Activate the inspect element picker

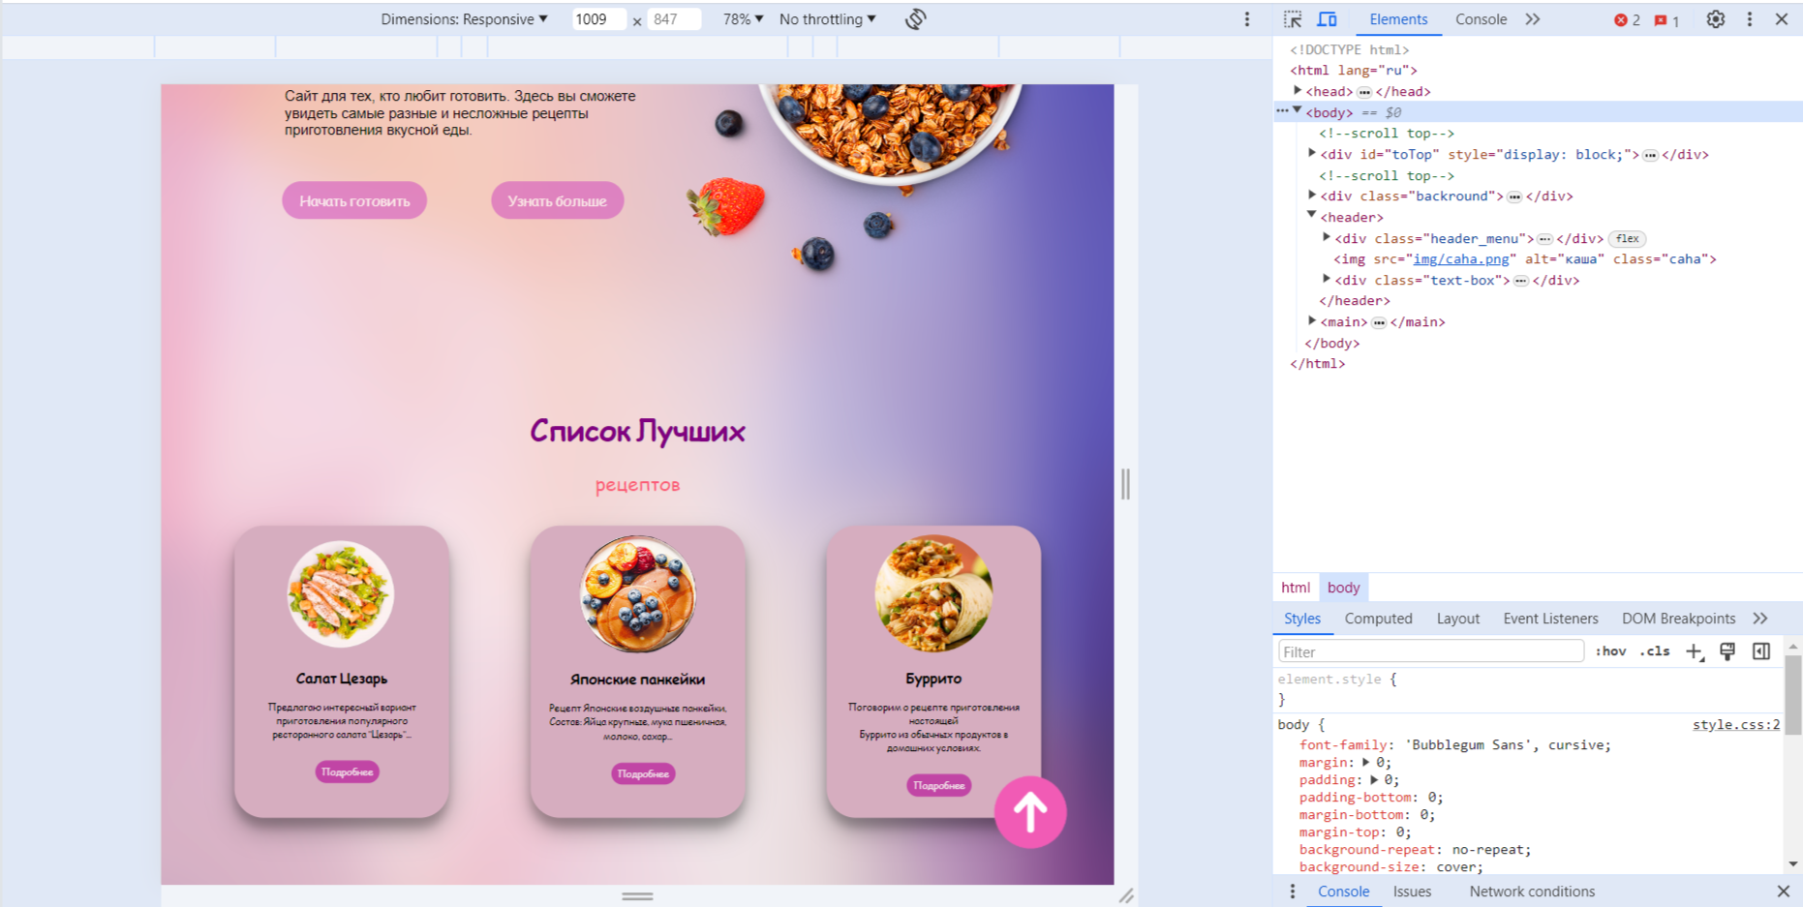click(1293, 19)
